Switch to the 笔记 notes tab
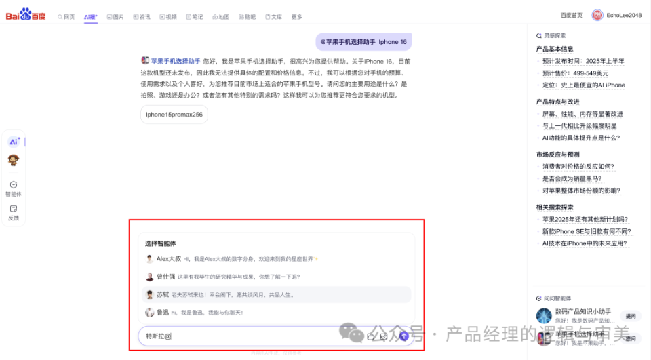 pyautogui.click(x=195, y=17)
